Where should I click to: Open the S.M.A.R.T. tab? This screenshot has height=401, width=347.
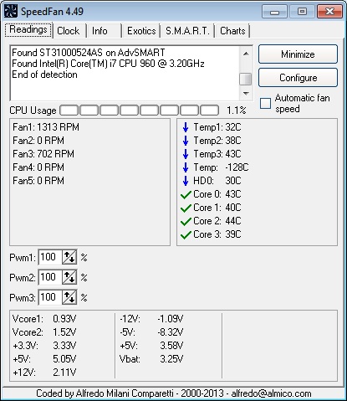click(187, 31)
